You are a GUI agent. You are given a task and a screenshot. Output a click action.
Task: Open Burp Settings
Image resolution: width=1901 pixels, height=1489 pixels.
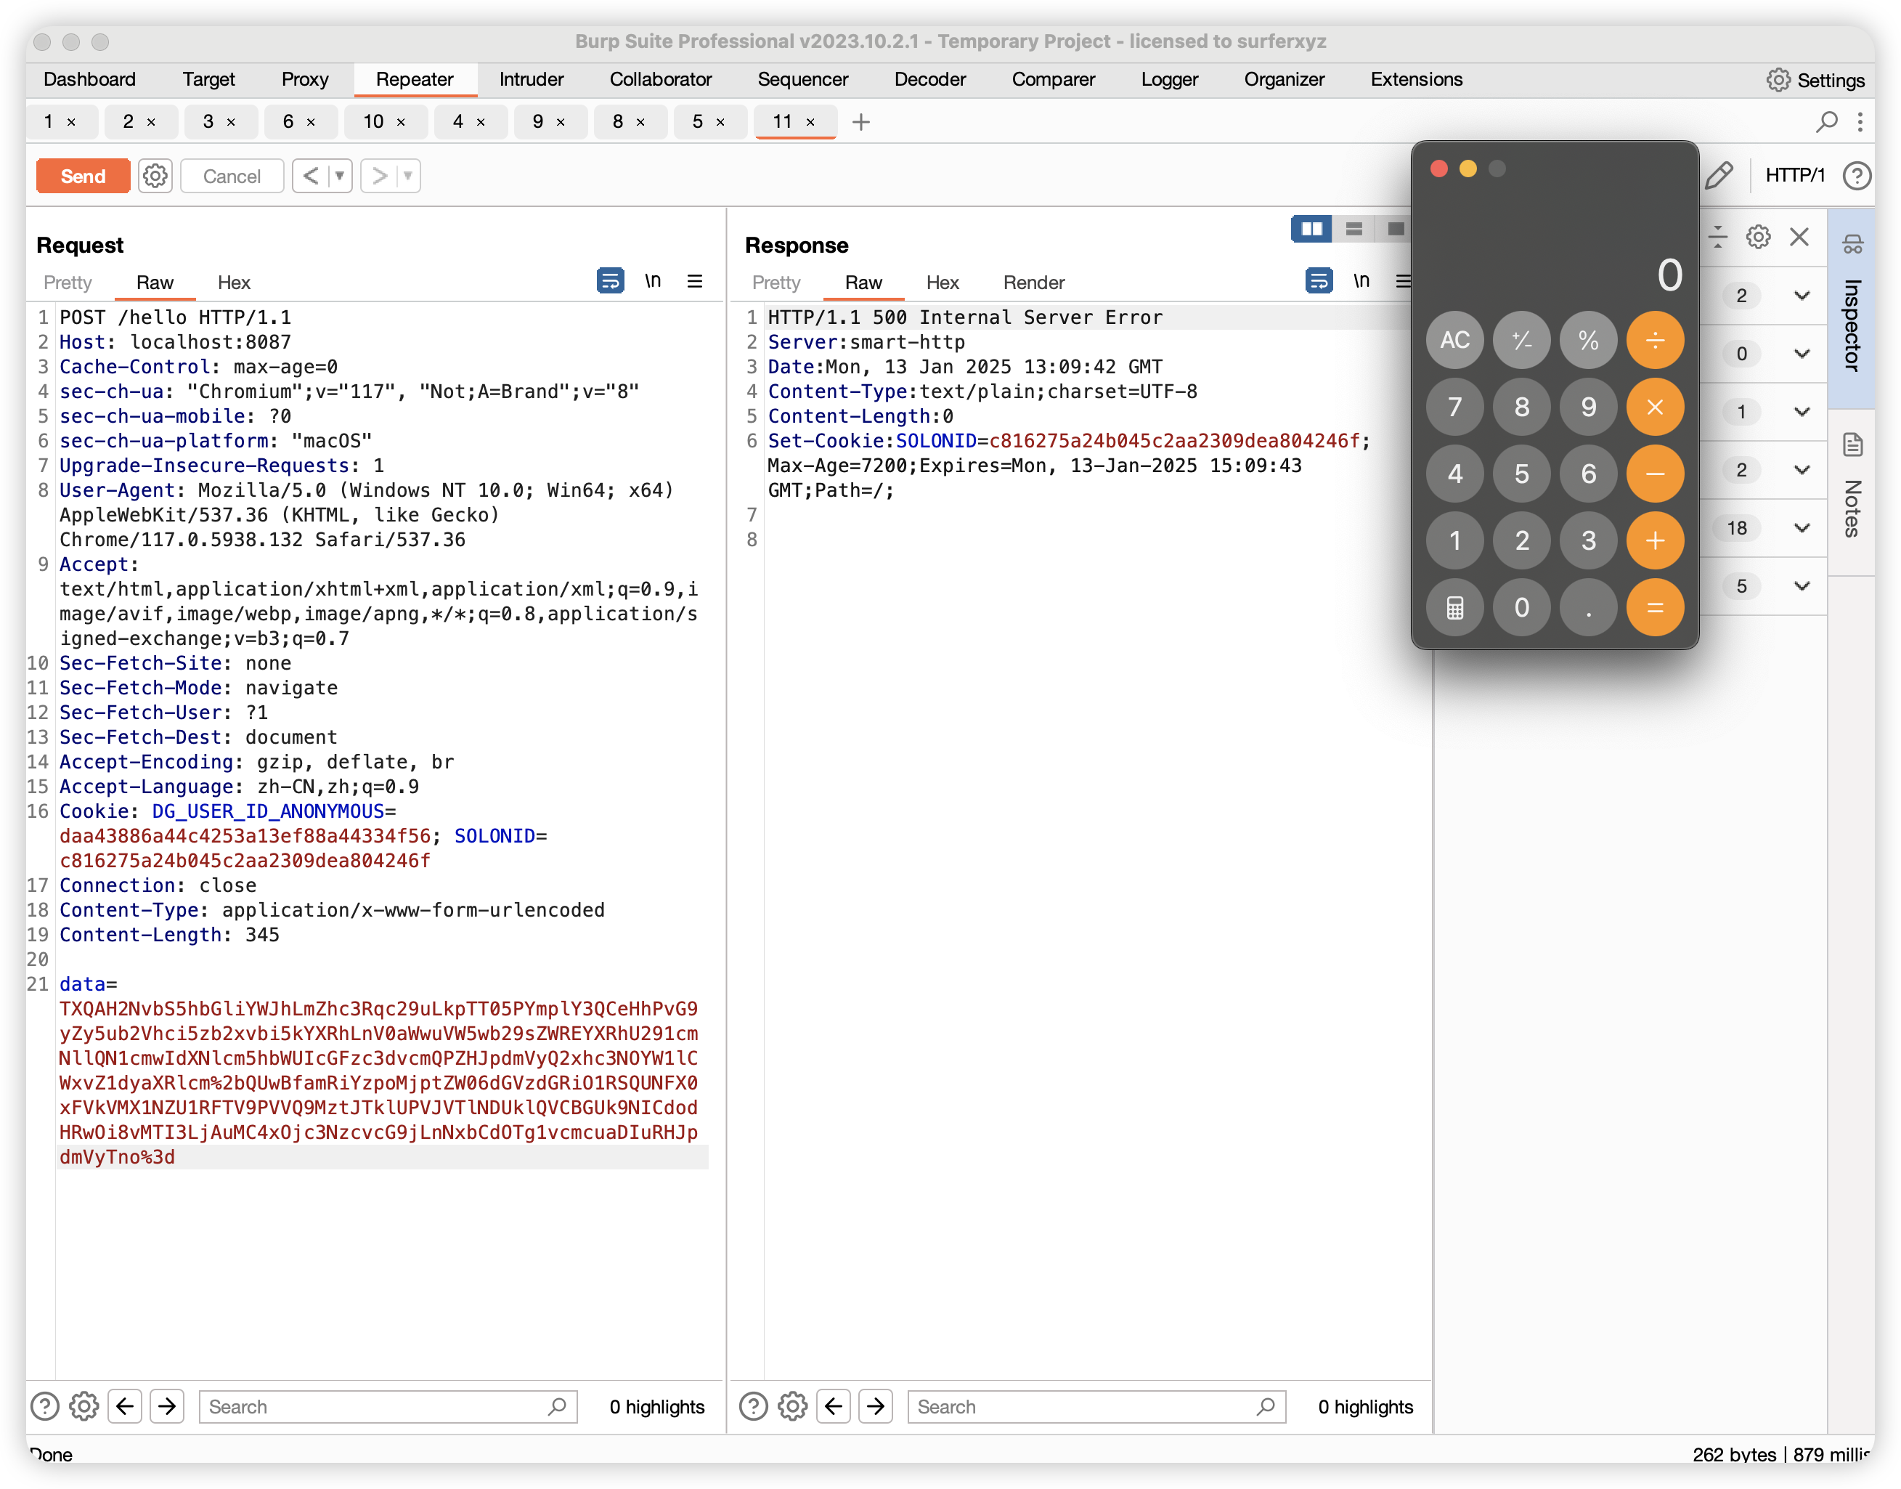click(1815, 80)
